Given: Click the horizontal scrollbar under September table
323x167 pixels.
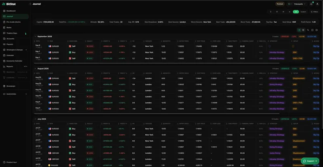Looking at the screenshot, I should (157, 63).
